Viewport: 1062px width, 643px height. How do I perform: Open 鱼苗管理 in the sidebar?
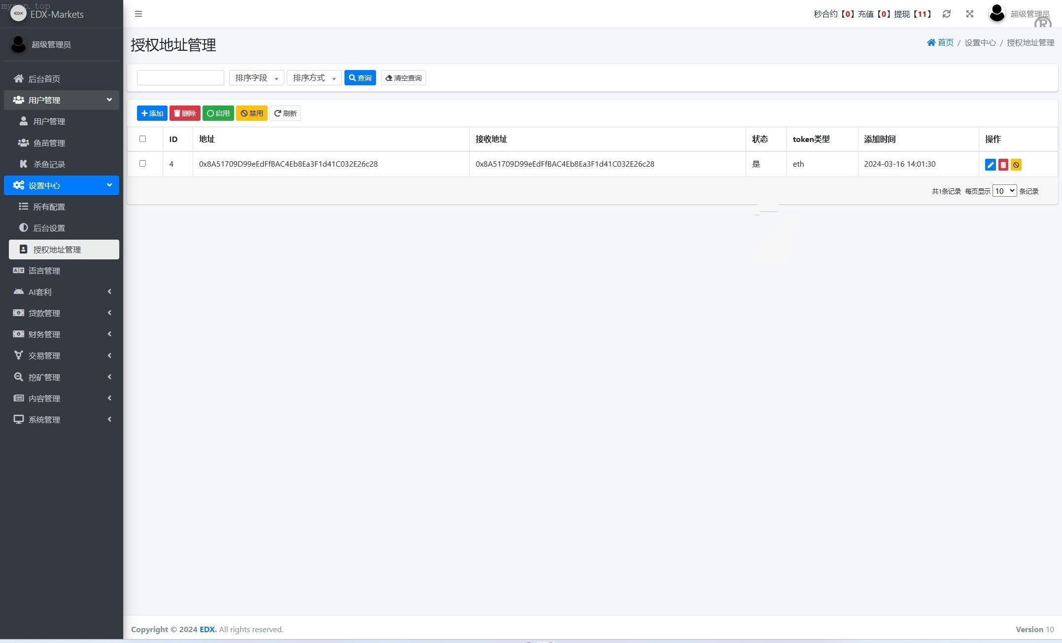(x=49, y=143)
